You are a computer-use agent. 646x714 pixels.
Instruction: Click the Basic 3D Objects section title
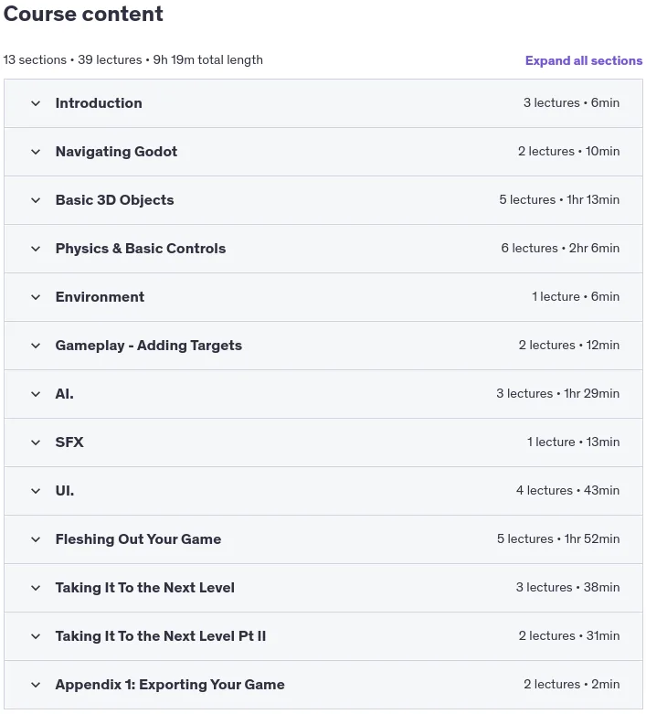[115, 200]
